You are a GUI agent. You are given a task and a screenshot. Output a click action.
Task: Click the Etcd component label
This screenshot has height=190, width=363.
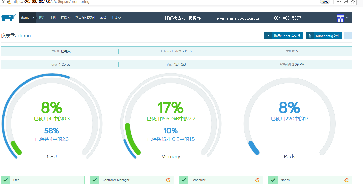pyautogui.click(x=16, y=180)
